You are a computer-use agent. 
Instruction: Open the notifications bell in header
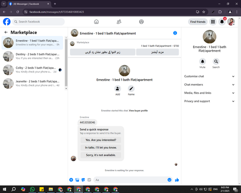click(222, 22)
